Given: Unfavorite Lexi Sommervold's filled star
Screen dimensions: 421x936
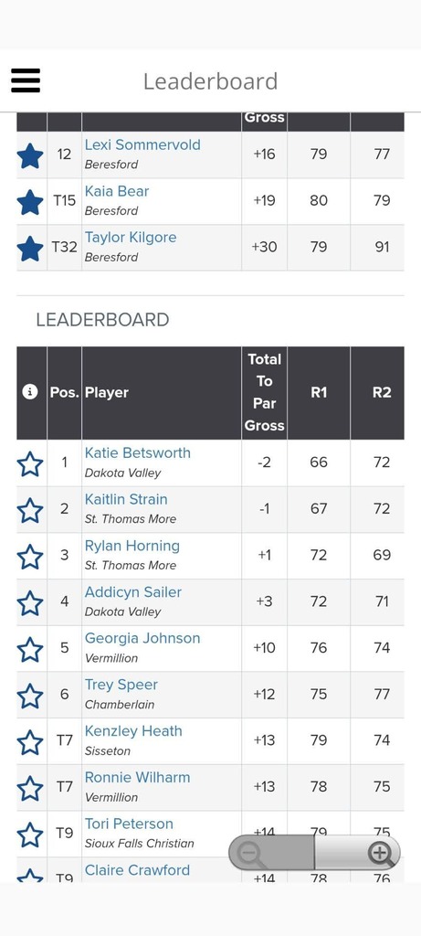Looking at the screenshot, I should 30,155.
